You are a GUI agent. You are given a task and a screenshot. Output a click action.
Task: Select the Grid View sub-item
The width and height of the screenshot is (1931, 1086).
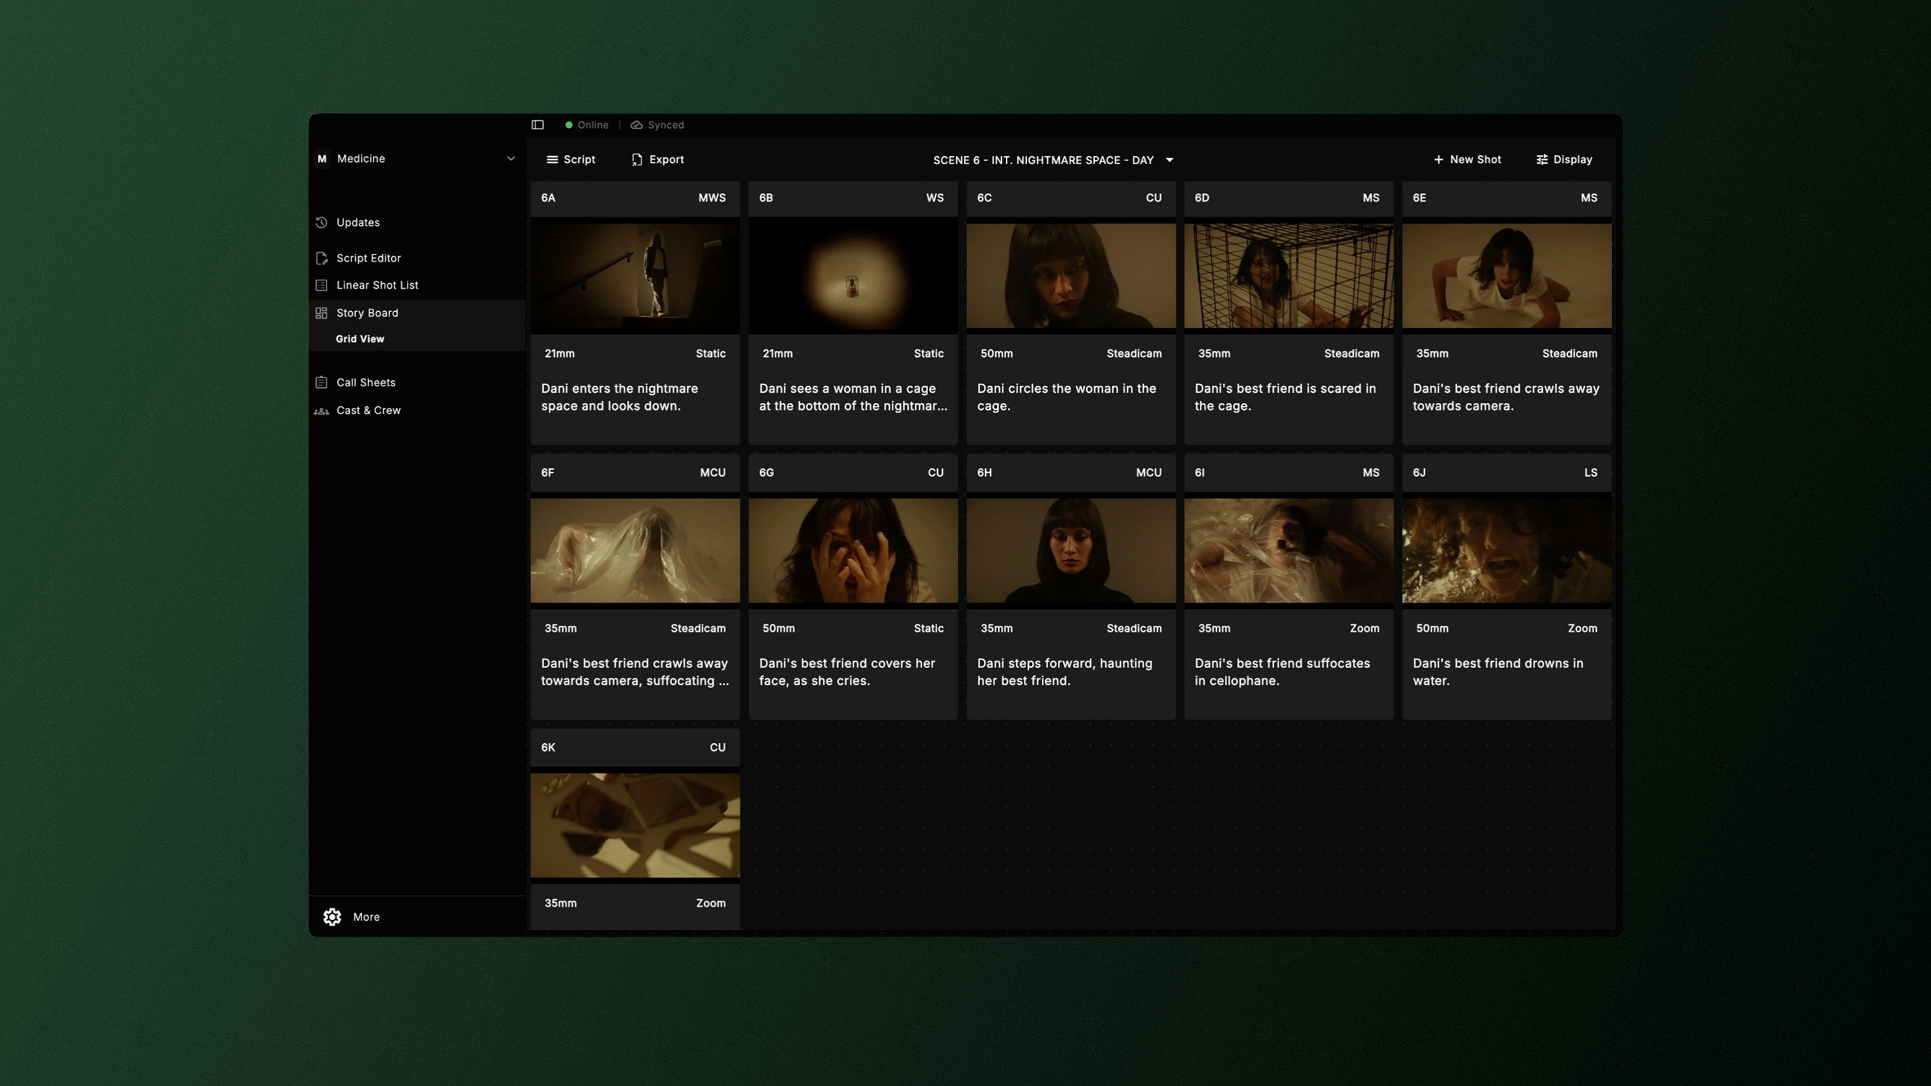tap(360, 339)
